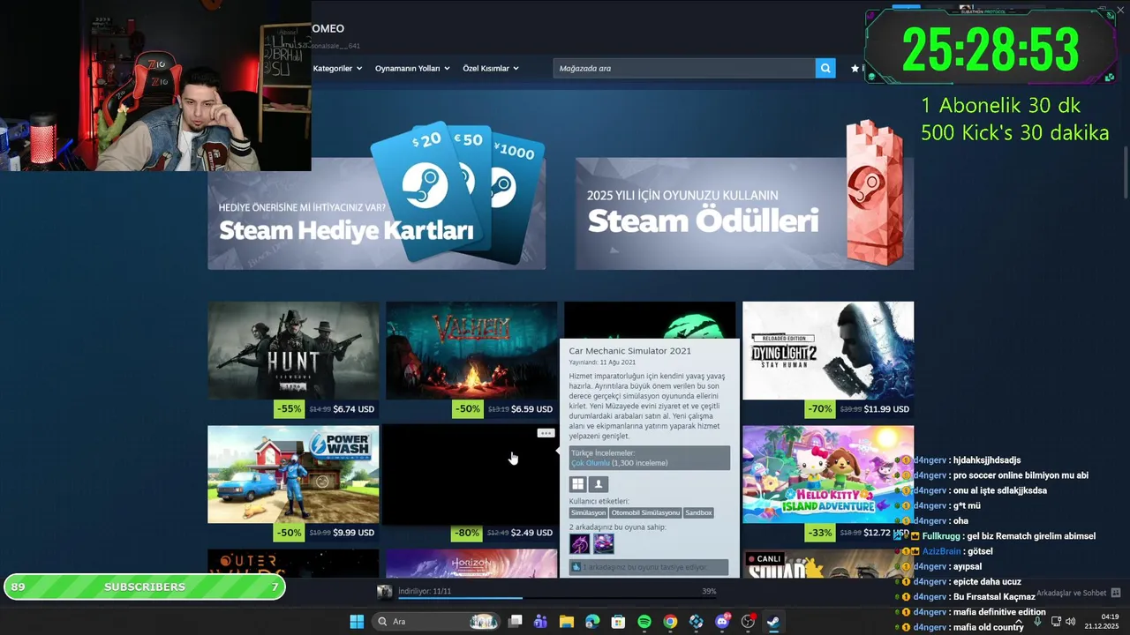Open the Squad capsule marked CANLI
This screenshot has width=1130, height=635.
click(x=828, y=564)
